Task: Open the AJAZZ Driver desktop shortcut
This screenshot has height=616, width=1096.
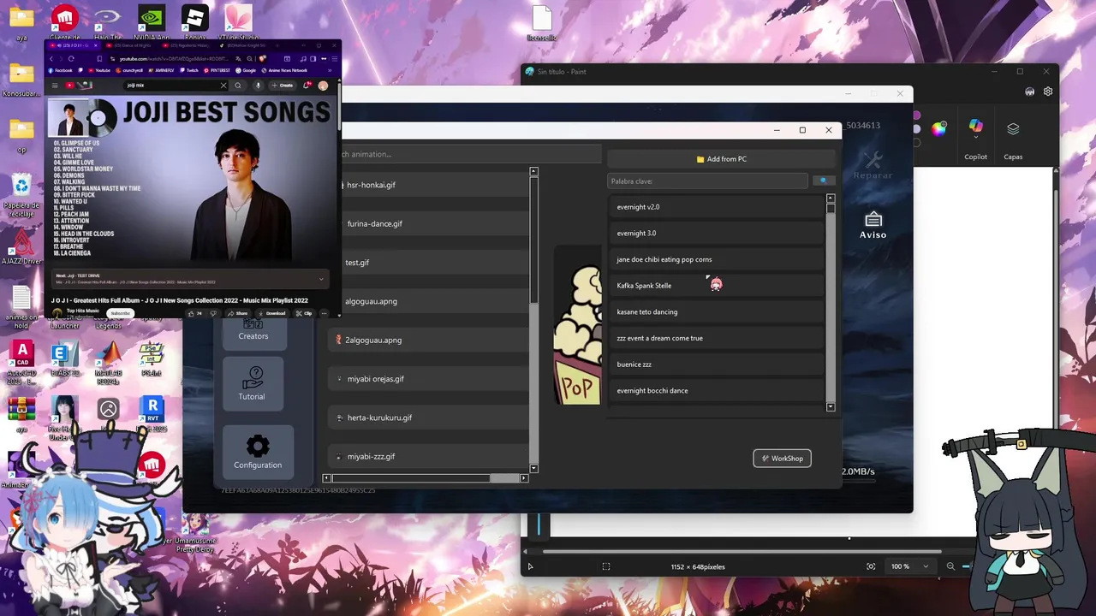Action: coord(21,246)
